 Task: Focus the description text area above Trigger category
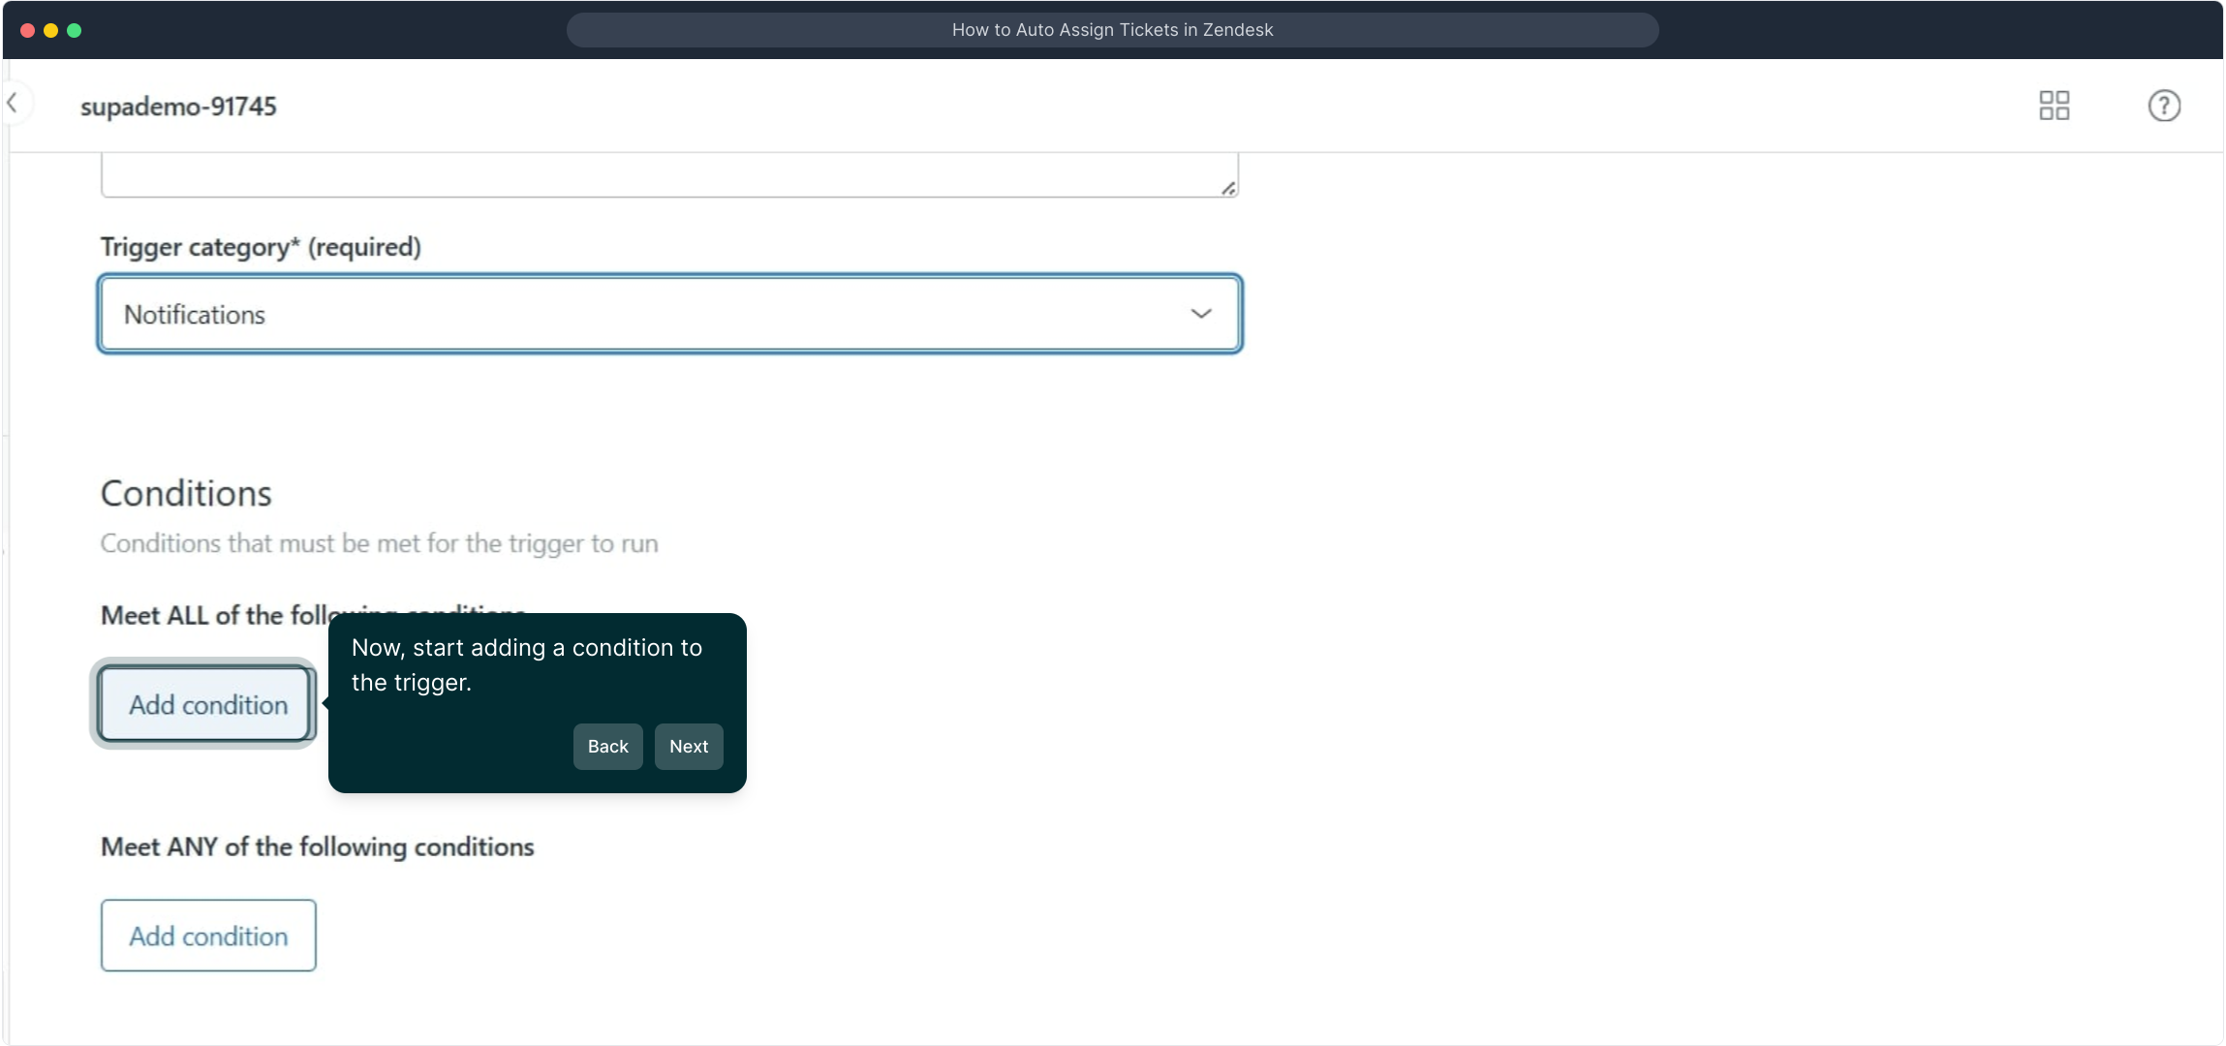(668, 174)
